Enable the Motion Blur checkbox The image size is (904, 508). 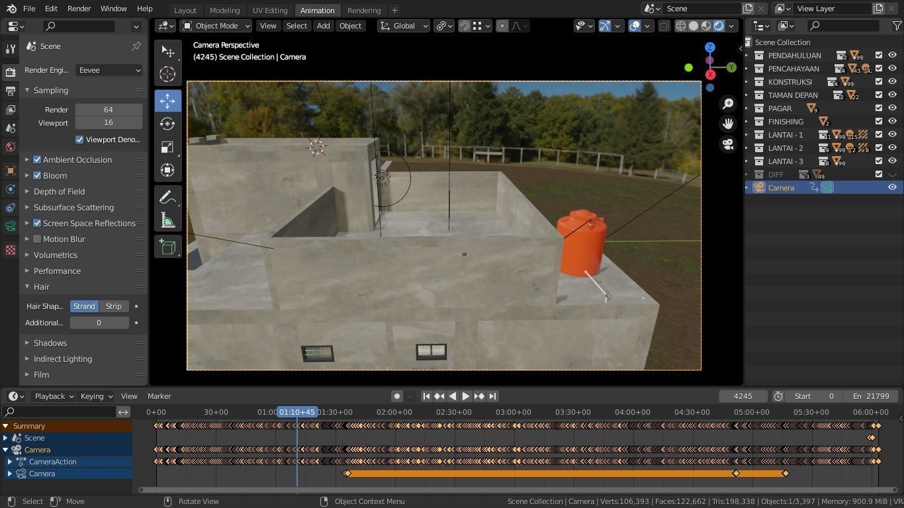pos(37,239)
